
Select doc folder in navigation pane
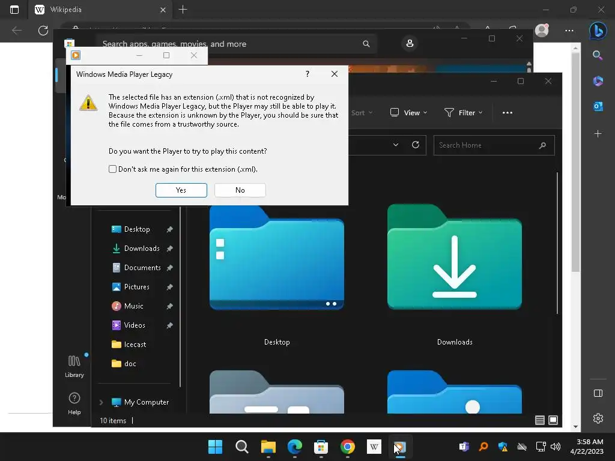tap(130, 364)
